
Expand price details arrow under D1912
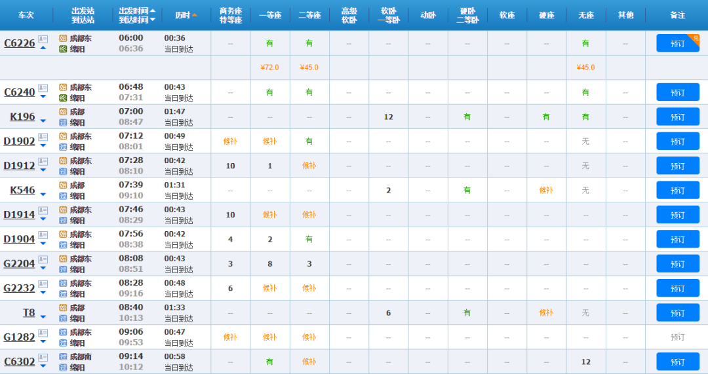pyautogui.click(x=43, y=170)
